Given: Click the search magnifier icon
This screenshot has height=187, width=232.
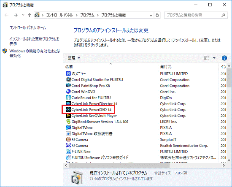Looking at the screenshot, I should [x=223, y=15].
